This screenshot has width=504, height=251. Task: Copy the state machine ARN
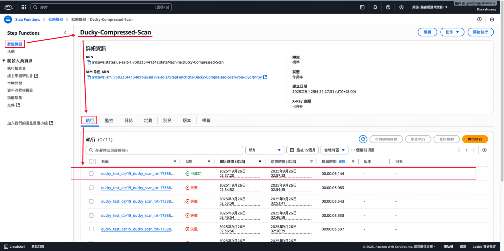tap(89, 62)
